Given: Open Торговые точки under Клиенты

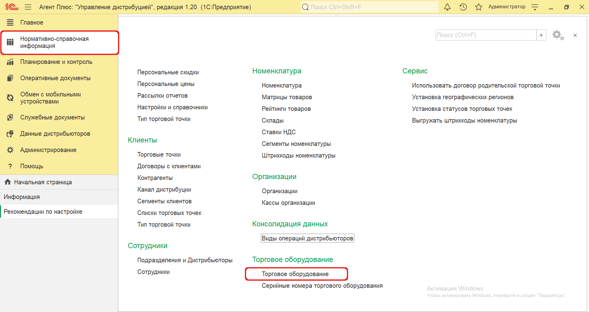Looking at the screenshot, I should coord(159,154).
